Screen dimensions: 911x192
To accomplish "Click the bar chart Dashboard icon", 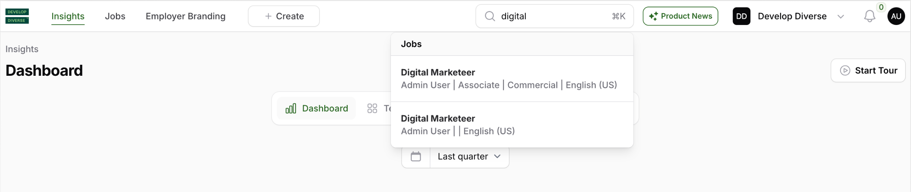I will [291, 109].
